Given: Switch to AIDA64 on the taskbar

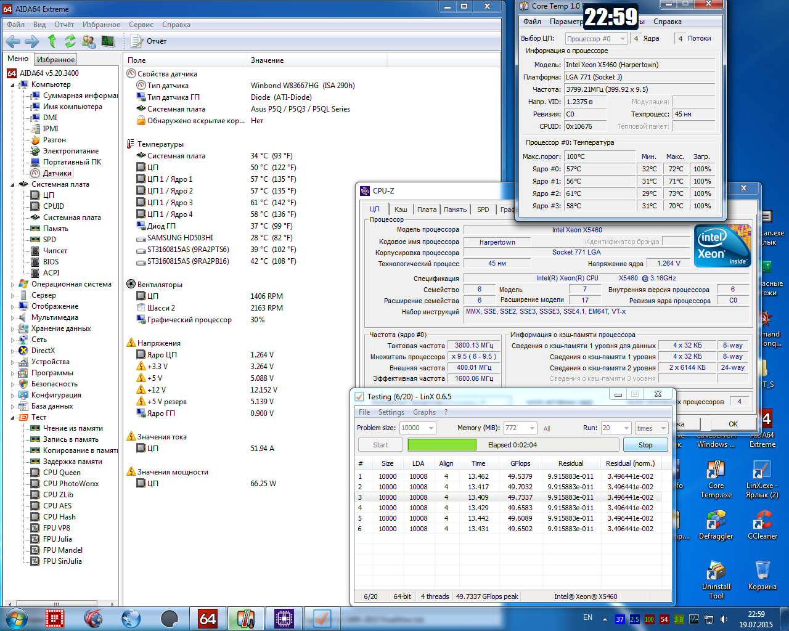Looking at the screenshot, I should (x=208, y=618).
